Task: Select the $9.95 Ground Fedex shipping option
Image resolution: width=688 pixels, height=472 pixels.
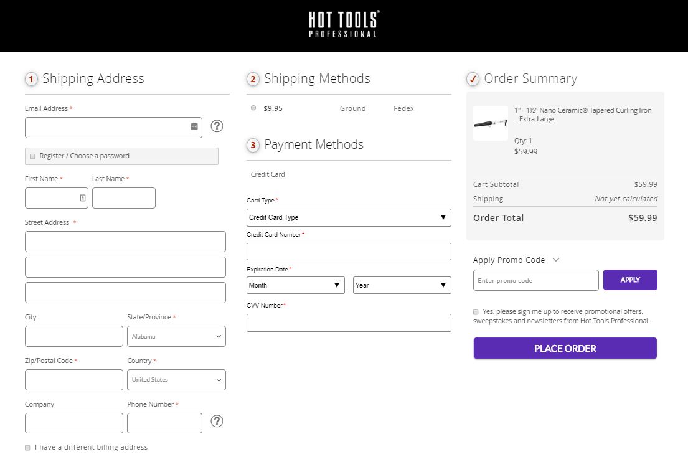Action: click(x=253, y=108)
